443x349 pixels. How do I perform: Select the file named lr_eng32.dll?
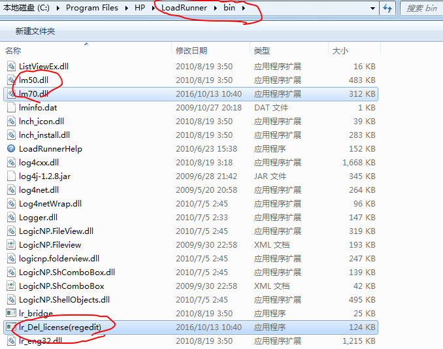coord(41,341)
